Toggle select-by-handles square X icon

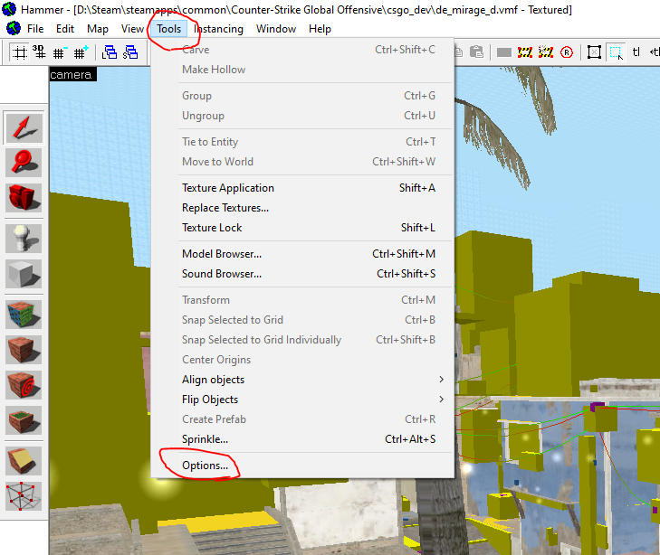594,52
